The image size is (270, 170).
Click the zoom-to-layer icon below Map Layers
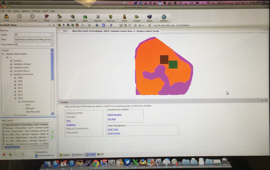click(22, 154)
